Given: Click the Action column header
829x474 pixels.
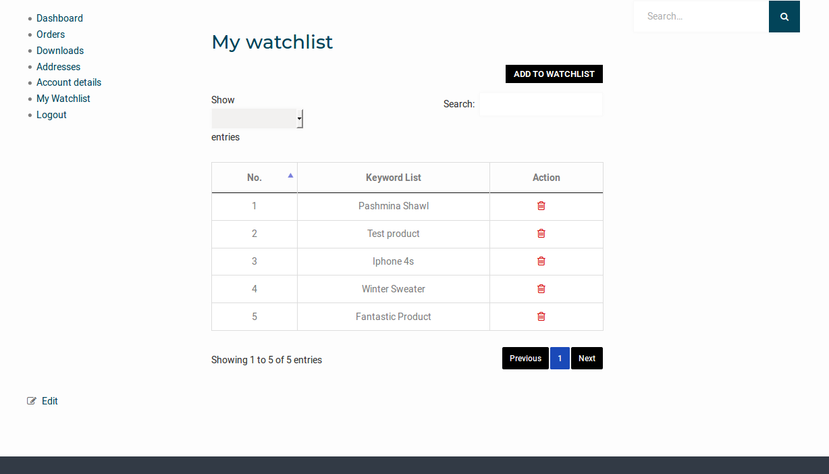Looking at the screenshot, I should point(546,178).
